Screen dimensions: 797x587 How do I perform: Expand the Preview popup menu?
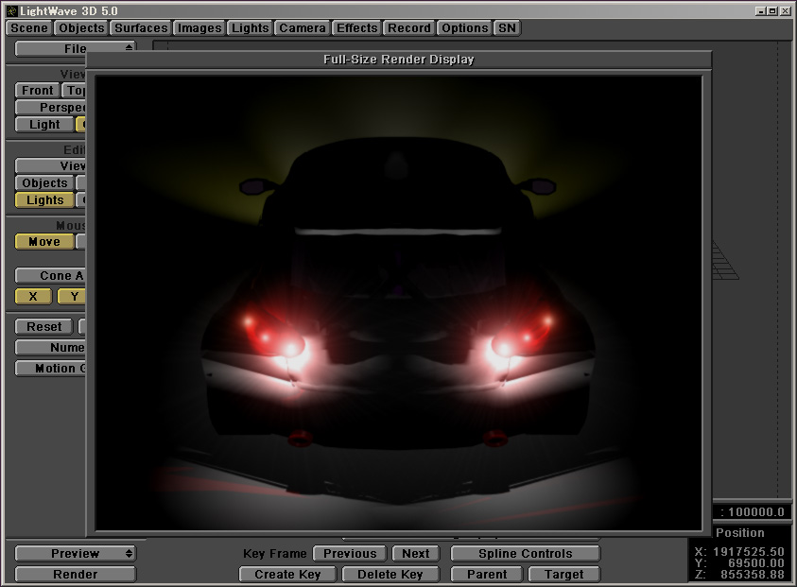pyautogui.click(x=76, y=554)
